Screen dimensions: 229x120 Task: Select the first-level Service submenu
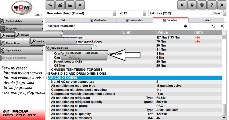click(x=39, y=35)
